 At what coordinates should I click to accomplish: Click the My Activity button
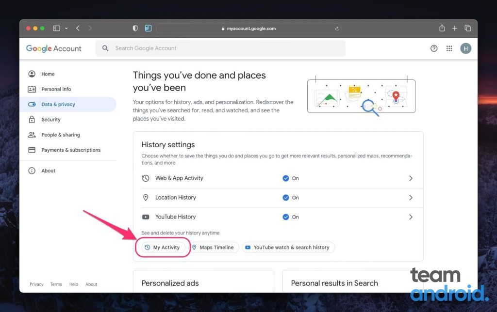pos(163,247)
